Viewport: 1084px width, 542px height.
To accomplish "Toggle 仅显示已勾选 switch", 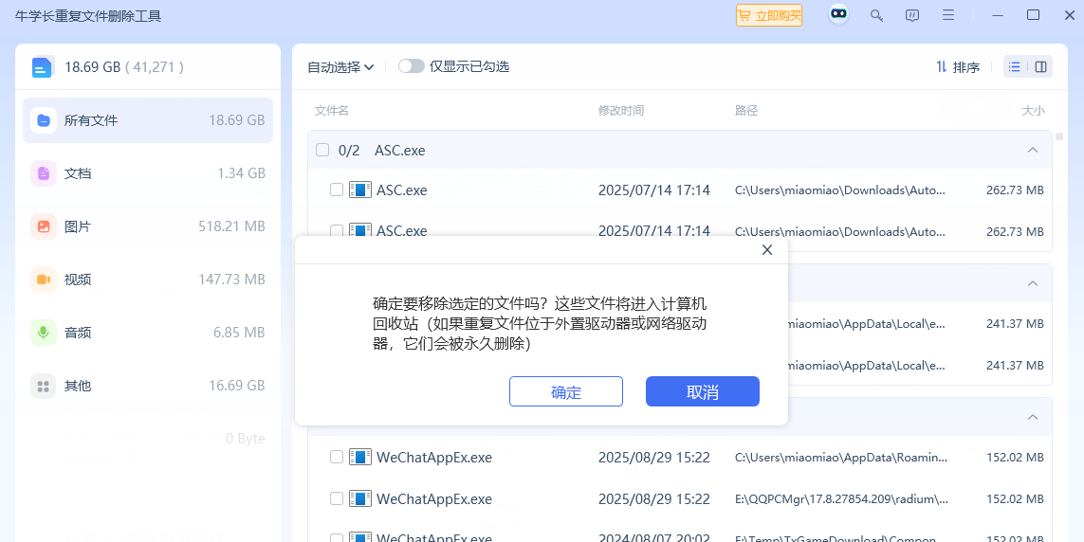I will click(x=411, y=66).
